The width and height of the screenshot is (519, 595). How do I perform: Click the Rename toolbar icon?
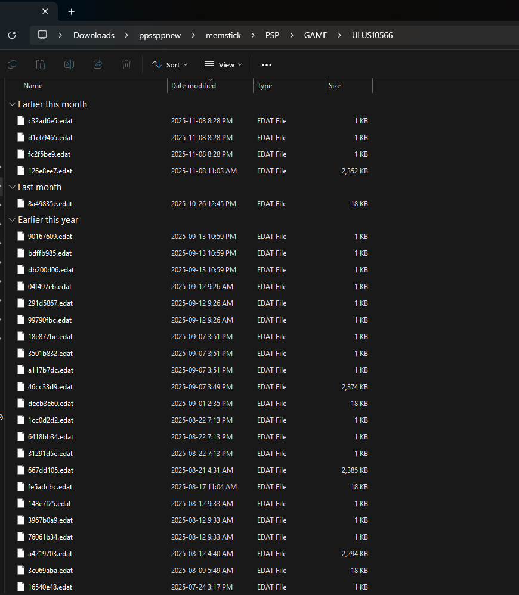pyautogui.click(x=69, y=64)
